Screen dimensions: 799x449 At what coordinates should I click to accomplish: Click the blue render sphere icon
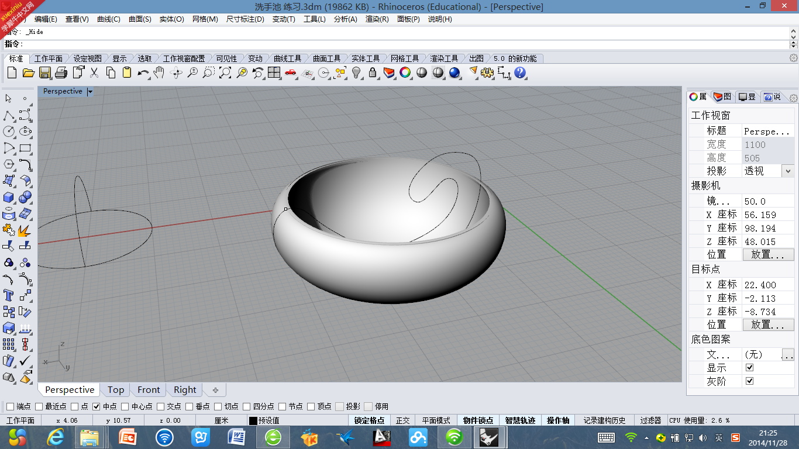click(x=454, y=72)
